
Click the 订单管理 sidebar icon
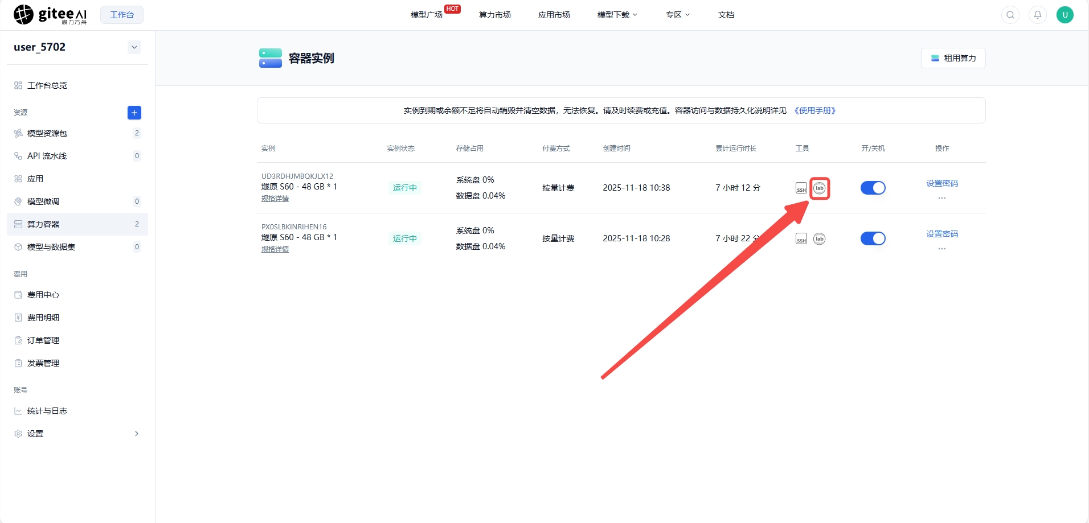(18, 340)
